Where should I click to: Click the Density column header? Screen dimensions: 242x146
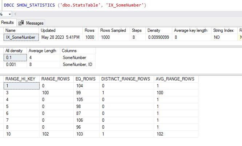[154, 30]
